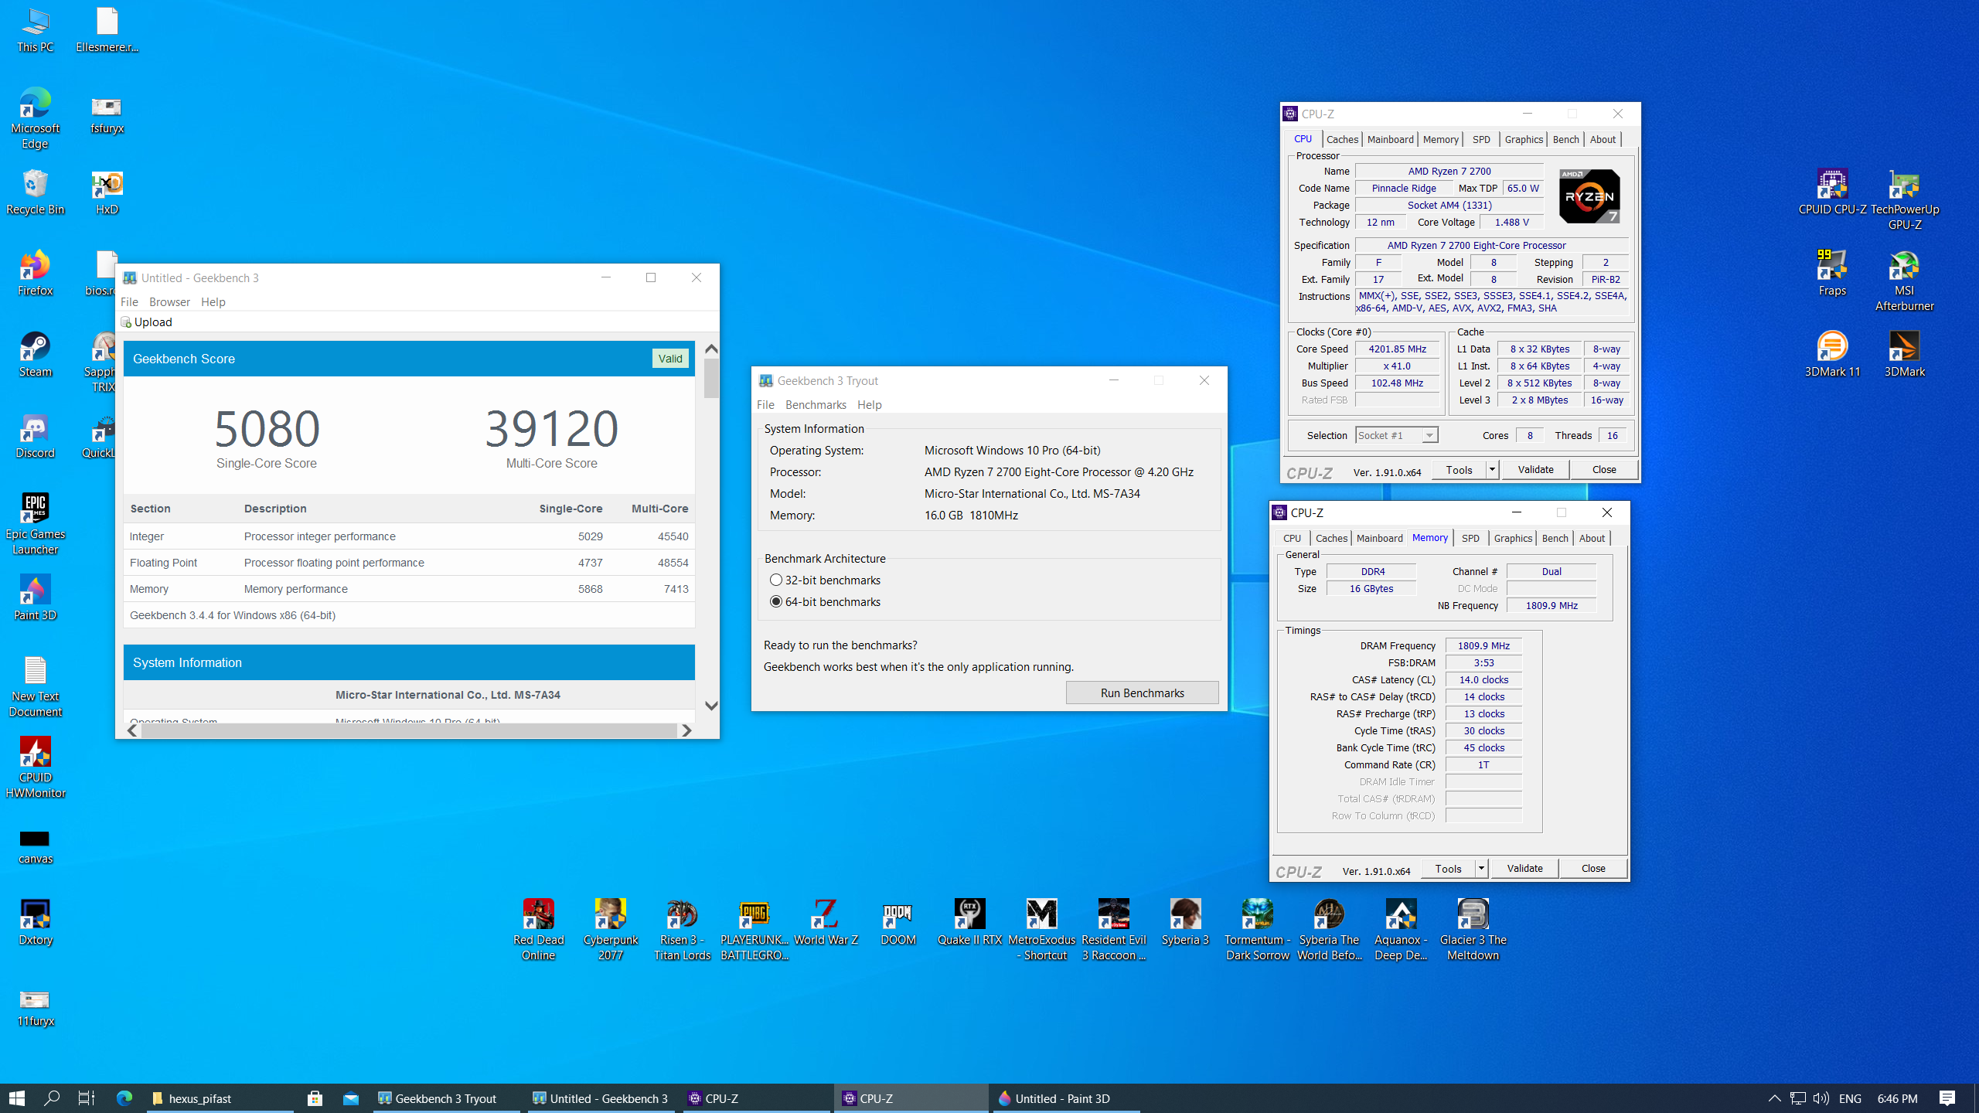
Task: Click the vertical scrollbar thumb in Geekbench results
Action: click(711, 379)
